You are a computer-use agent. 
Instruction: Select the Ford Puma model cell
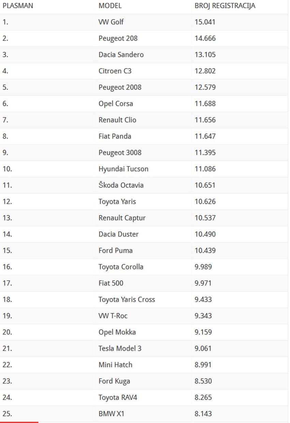[x=115, y=251]
